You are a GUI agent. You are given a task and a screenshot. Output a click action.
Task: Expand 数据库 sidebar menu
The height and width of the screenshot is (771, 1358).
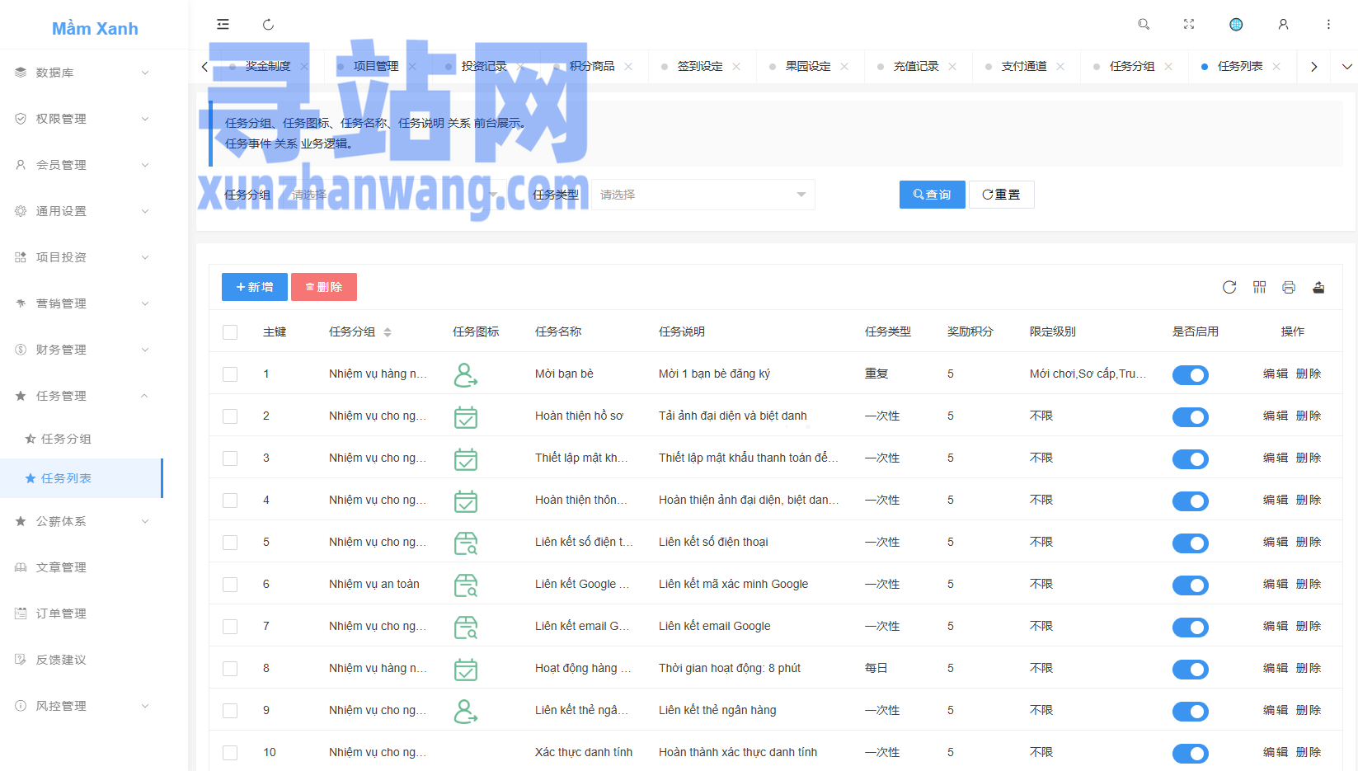(82, 73)
